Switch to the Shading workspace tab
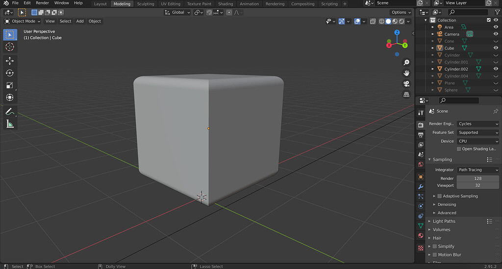This screenshot has width=502, height=269. [226, 4]
